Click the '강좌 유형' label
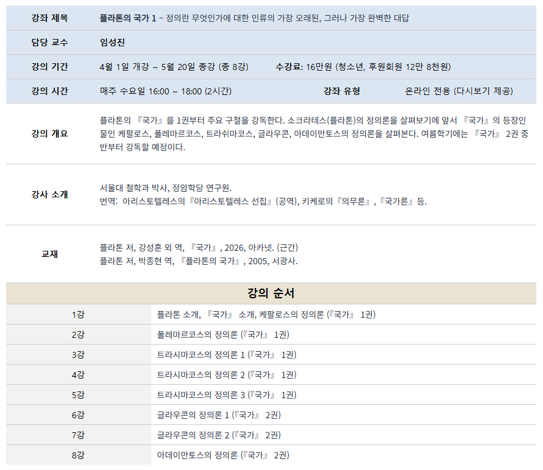 point(341,91)
